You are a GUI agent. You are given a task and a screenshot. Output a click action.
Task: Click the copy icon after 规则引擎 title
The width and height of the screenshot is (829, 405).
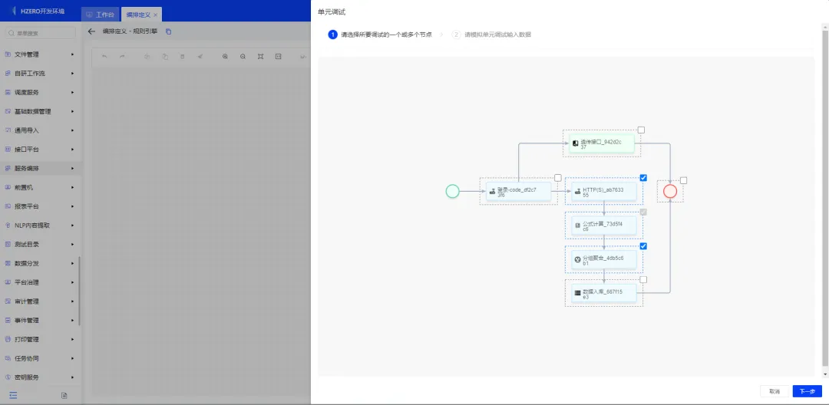click(x=169, y=31)
